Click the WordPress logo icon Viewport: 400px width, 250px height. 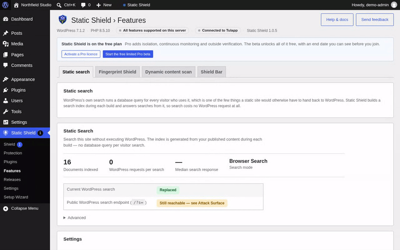(x=5, y=5)
